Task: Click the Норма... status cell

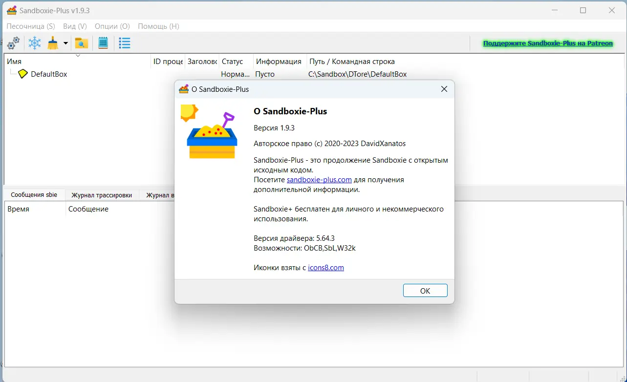Action: coord(236,74)
